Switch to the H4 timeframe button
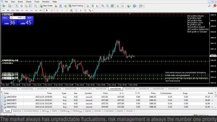Screen dimensions: 217x122 pos(27,11)
